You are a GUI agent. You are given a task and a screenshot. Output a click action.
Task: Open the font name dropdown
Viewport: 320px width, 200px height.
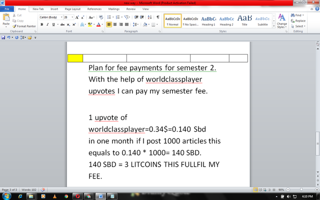point(61,17)
